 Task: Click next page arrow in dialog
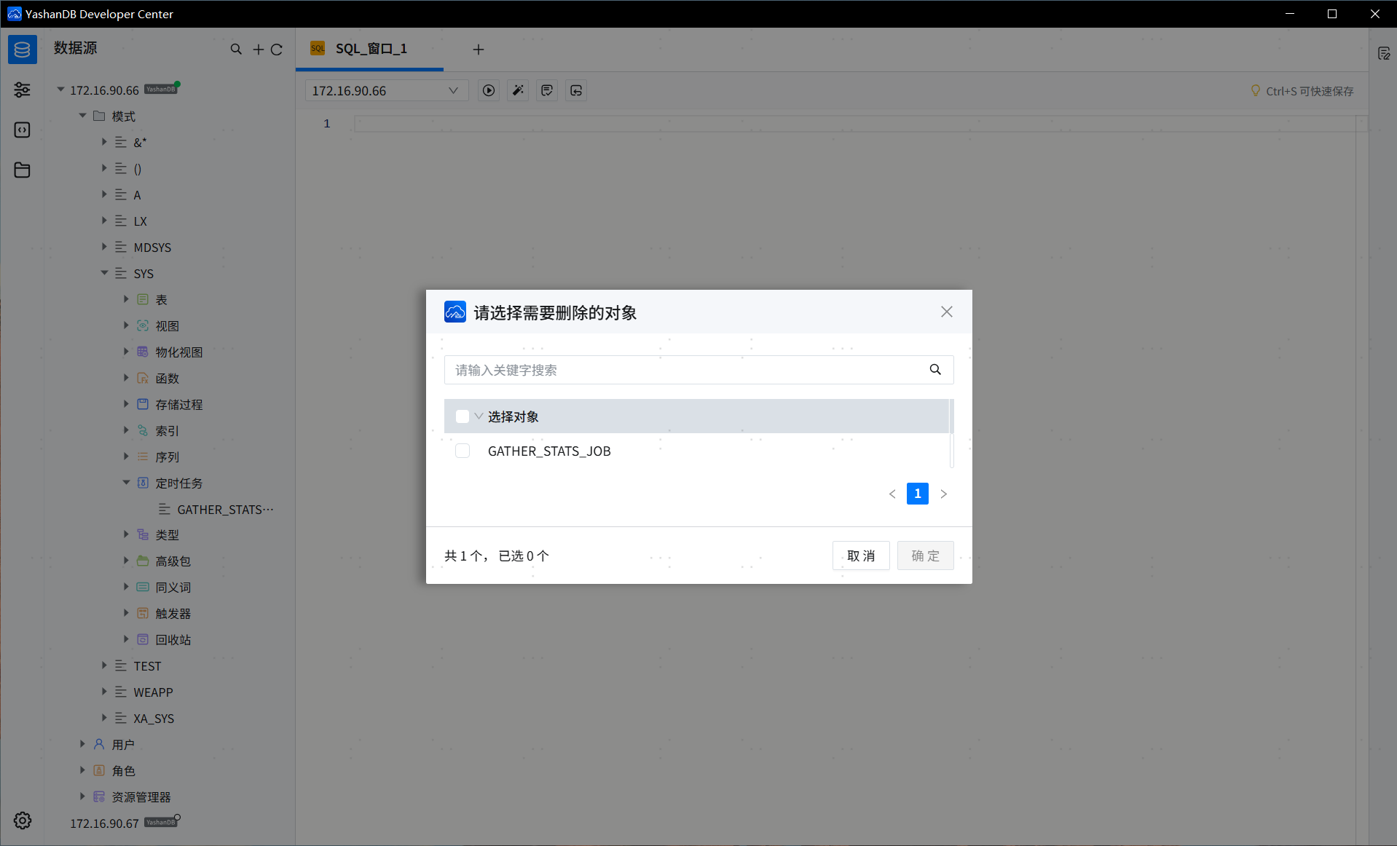pyautogui.click(x=944, y=494)
